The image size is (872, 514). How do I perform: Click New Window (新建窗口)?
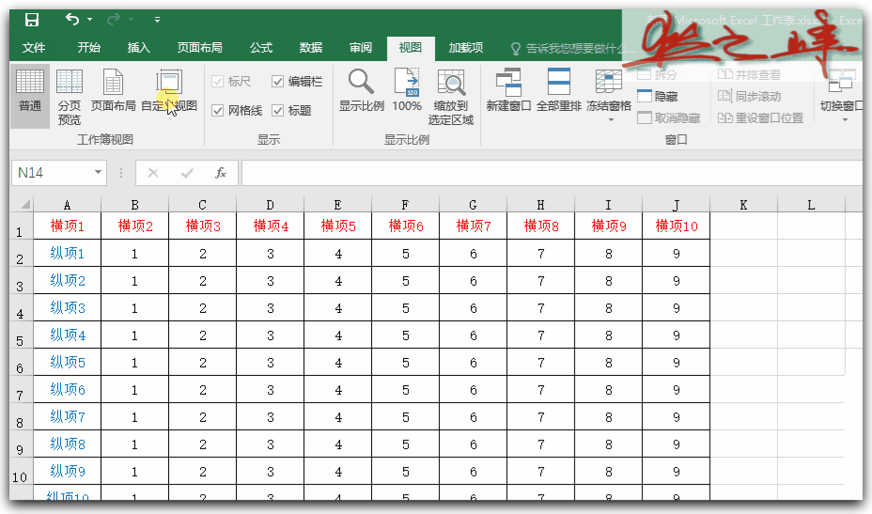click(x=508, y=90)
